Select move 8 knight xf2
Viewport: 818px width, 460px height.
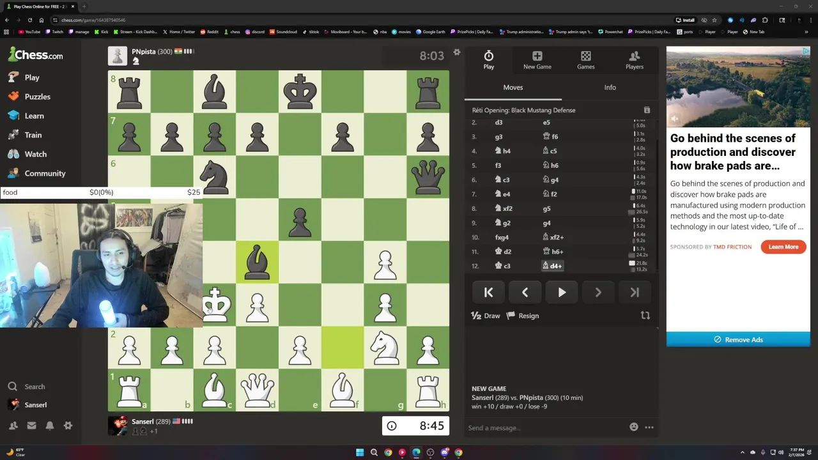504,208
